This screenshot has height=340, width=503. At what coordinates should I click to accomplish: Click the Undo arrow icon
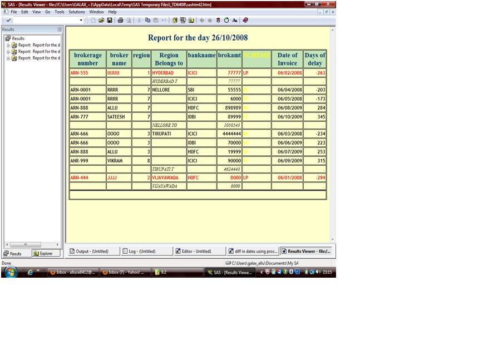point(164,20)
